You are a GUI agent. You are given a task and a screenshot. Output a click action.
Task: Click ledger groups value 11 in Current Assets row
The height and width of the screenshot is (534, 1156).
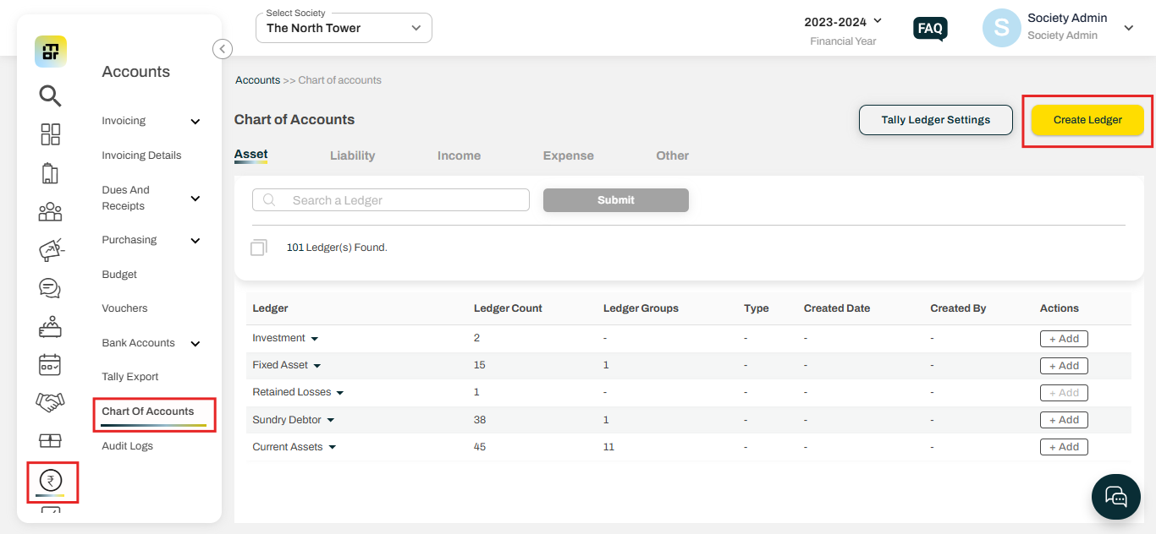pyautogui.click(x=608, y=447)
